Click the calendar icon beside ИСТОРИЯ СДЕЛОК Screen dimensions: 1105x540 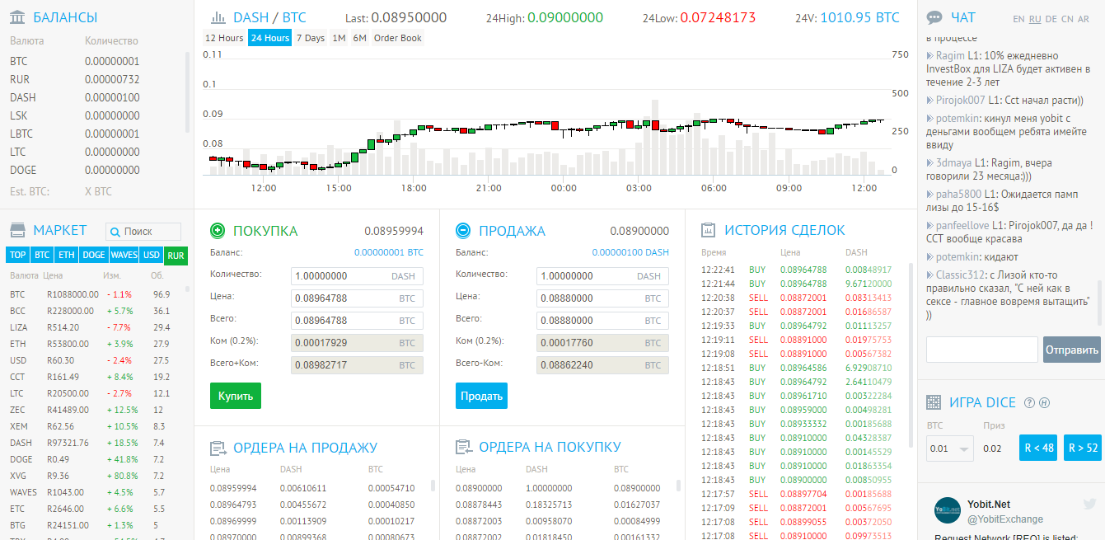[707, 230]
